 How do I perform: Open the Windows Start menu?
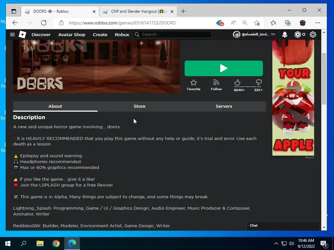[x=8, y=243]
